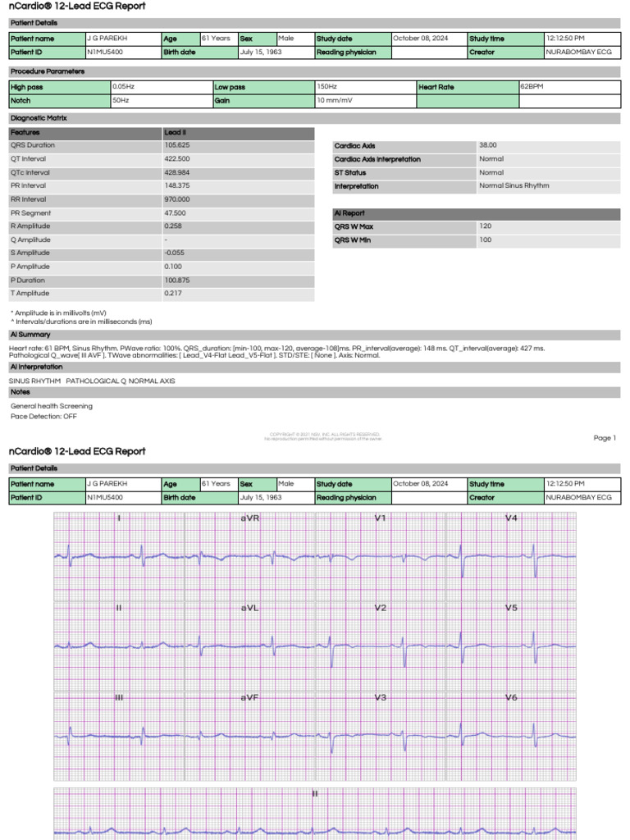The height and width of the screenshot is (840, 630).
Task: Click the V4 lead label
Action: tap(511, 518)
